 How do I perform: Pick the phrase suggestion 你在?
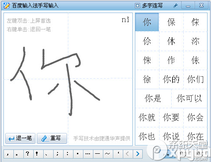click(x=195, y=136)
